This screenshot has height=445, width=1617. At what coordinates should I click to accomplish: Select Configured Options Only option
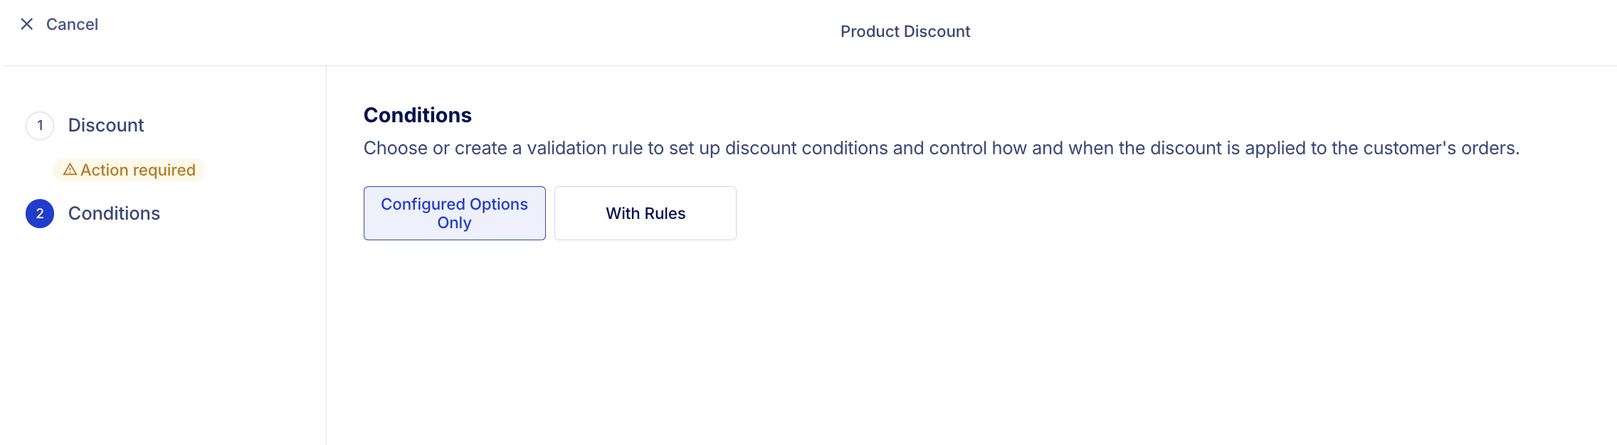click(x=454, y=213)
